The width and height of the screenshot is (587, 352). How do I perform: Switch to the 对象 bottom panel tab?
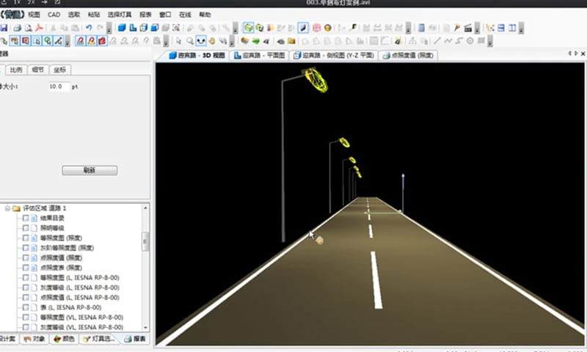pos(34,339)
